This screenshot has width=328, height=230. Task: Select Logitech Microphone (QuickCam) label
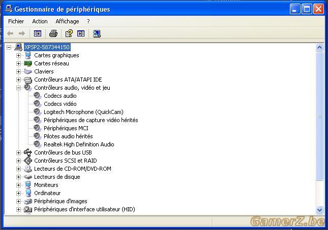coord(83,112)
